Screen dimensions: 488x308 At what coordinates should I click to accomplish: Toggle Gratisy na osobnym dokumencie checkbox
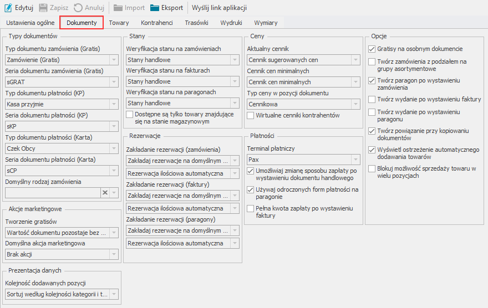pos(372,49)
